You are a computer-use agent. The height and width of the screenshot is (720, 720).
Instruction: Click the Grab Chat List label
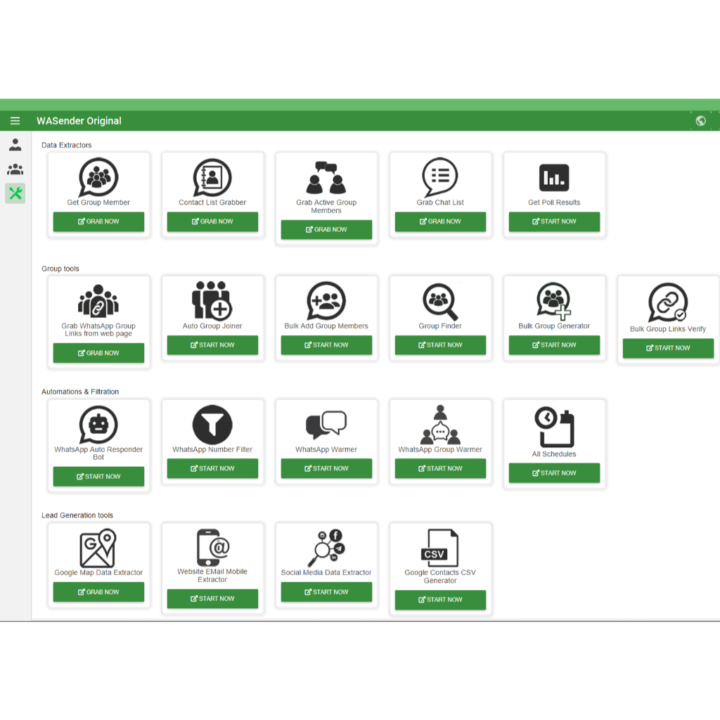coord(440,202)
